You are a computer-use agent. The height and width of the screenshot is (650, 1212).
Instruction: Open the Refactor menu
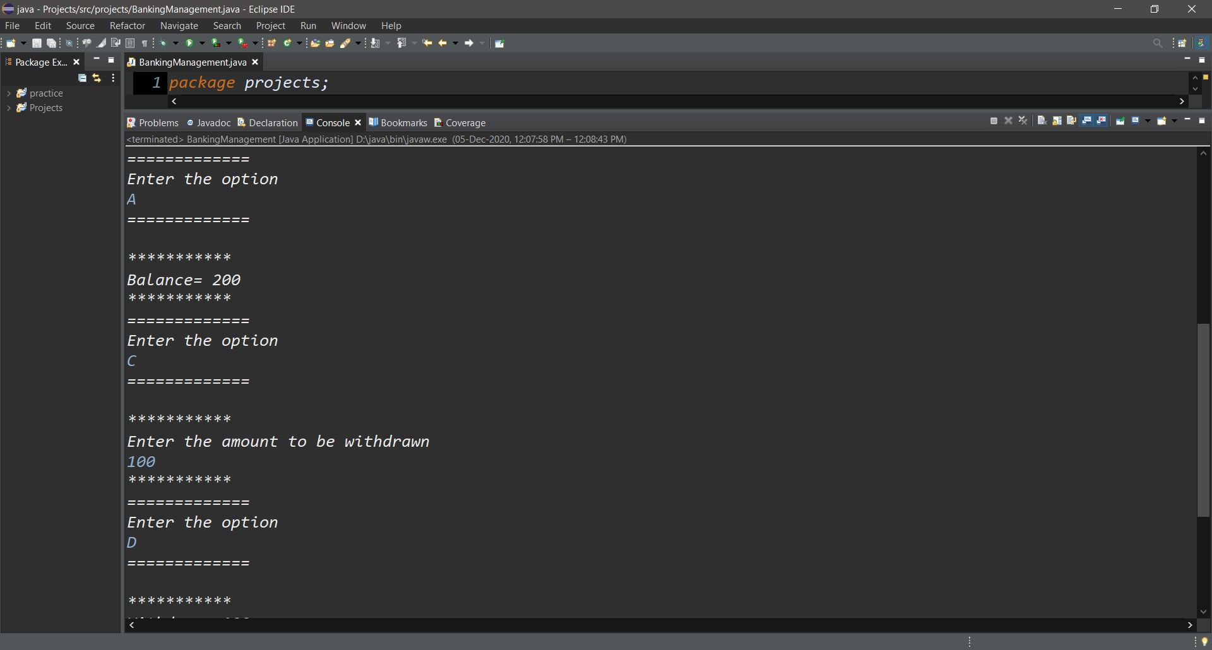128,26
